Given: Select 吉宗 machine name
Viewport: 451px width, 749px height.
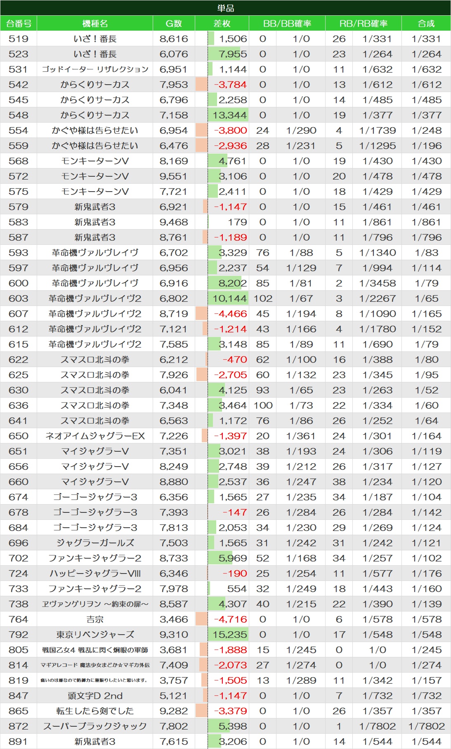Looking at the screenshot, I should [95, 619].
